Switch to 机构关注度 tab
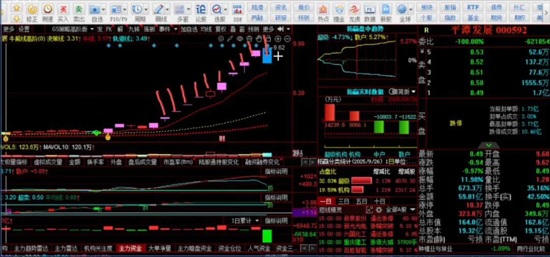This screenshot has height=257, width=550. pyautogui.click(x=98, y=248)
